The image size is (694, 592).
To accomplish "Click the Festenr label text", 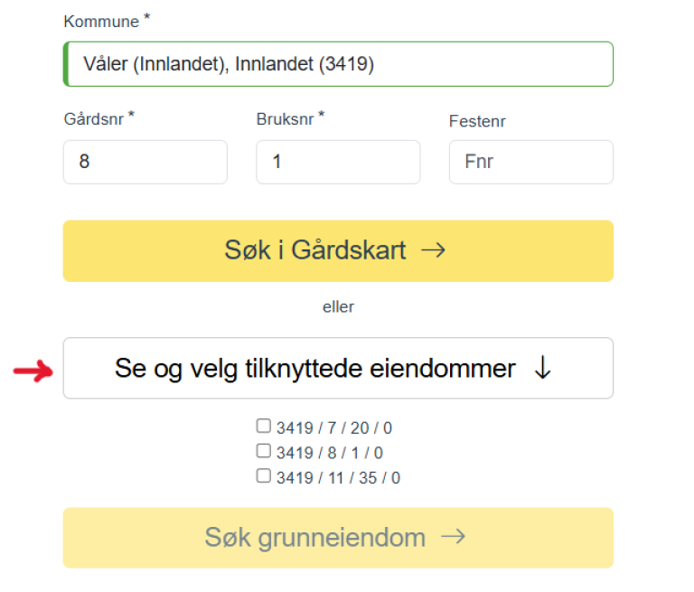I will click(477, 121).
